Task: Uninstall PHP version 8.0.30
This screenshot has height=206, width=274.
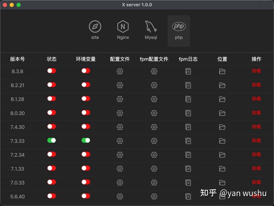Action: point(257,113)
